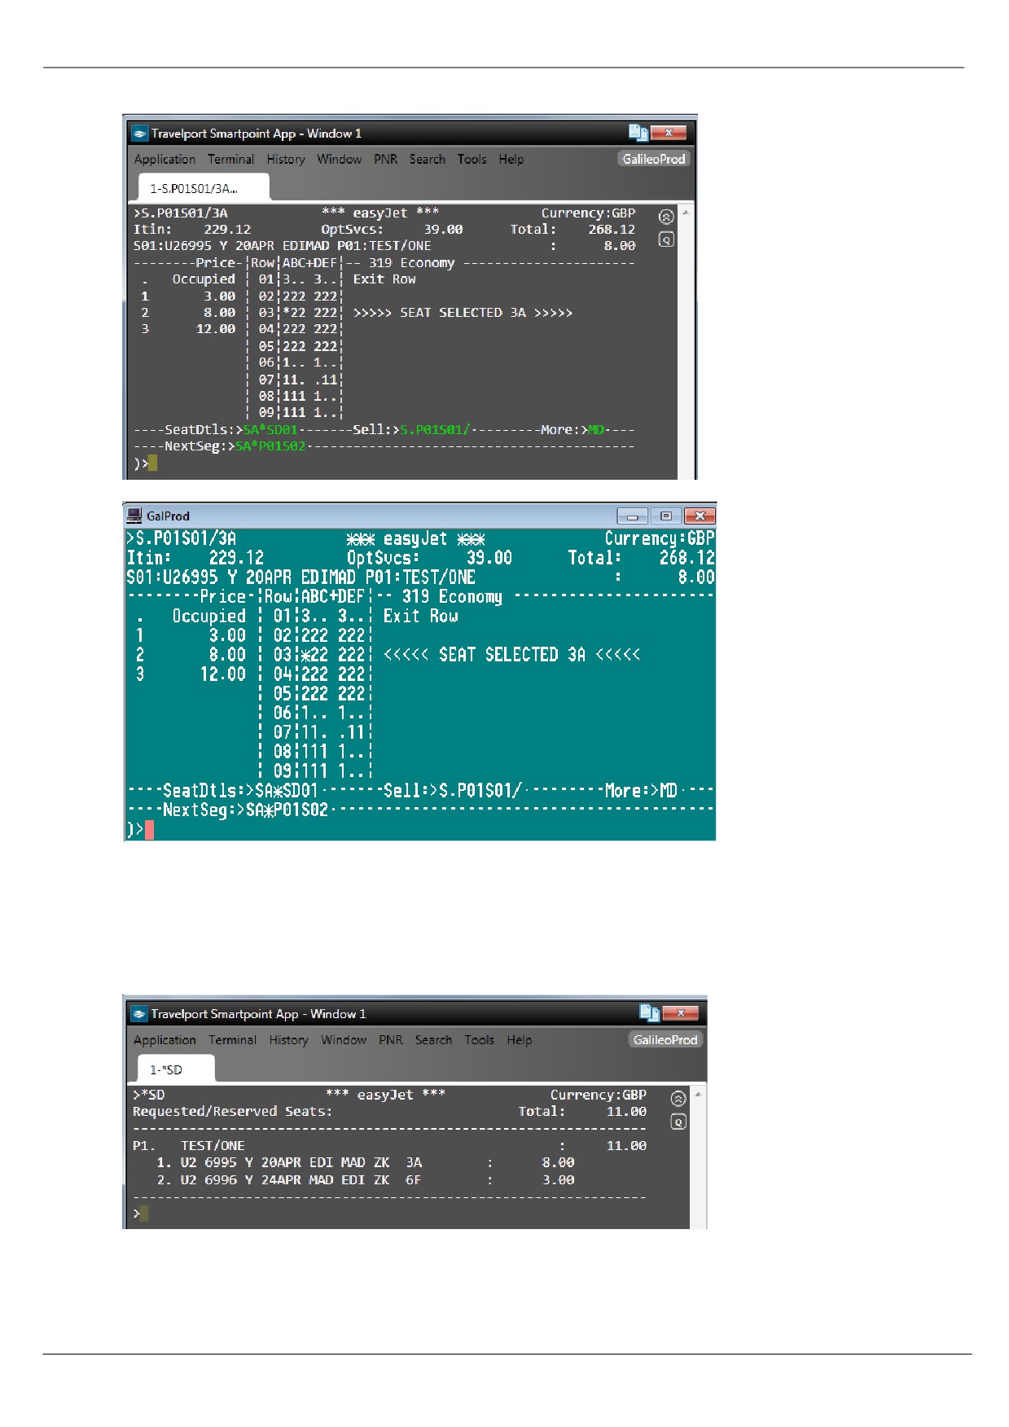Click the pink cursor prompt in GalProd window
The width and height of the screenshot is (1009, 1427).
(x=149, y=830)
